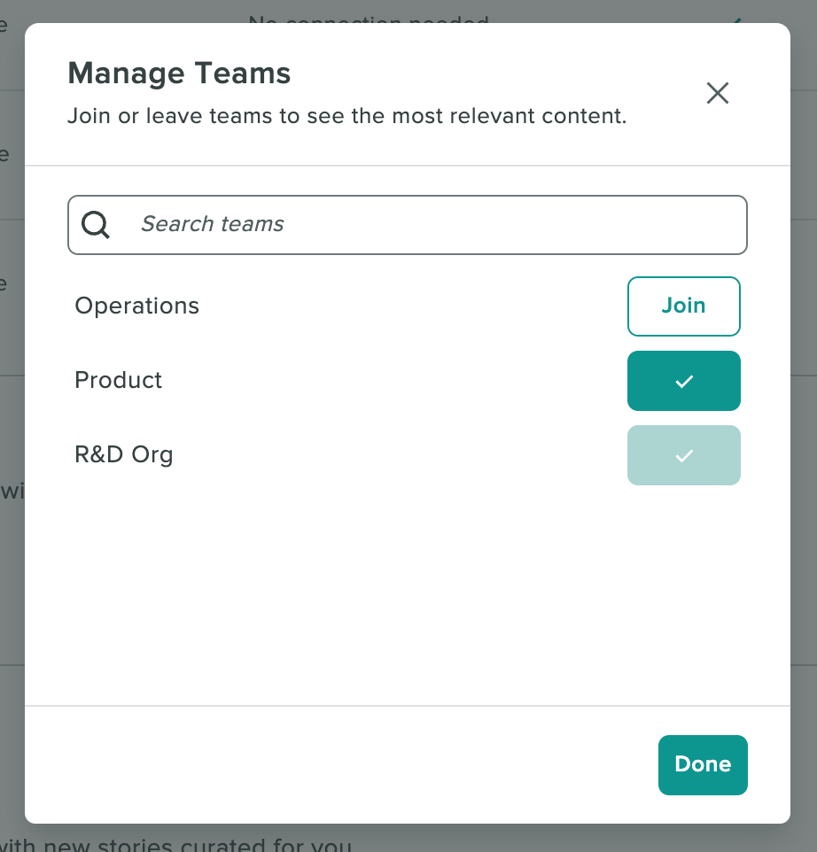817x852 pixels.
Task: Click the search icon inside the Search teams field
Action: pyautogui.click(x=95, y=224)
